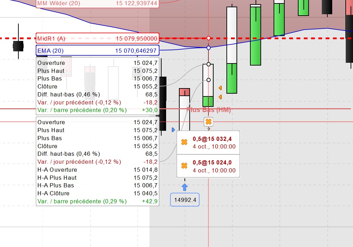353x247 pixels.
Task: Click the order entry 4 oct., 10:00:00 at 15 032,4
Action: [x=208, y=143]
